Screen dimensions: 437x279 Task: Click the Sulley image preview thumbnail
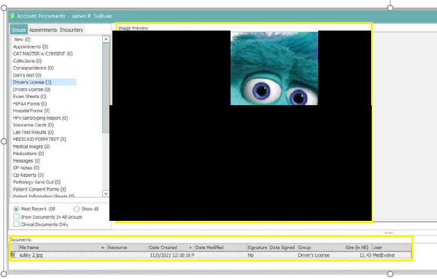pyautogui.click(x=274, y=68)
